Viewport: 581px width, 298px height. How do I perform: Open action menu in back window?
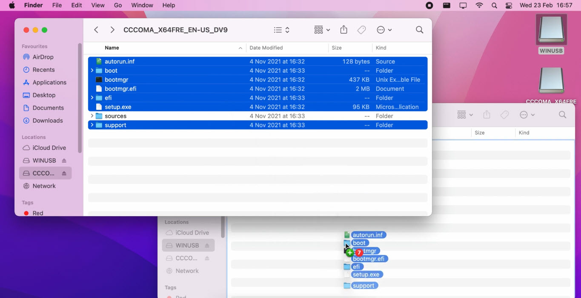pos(527,115)
